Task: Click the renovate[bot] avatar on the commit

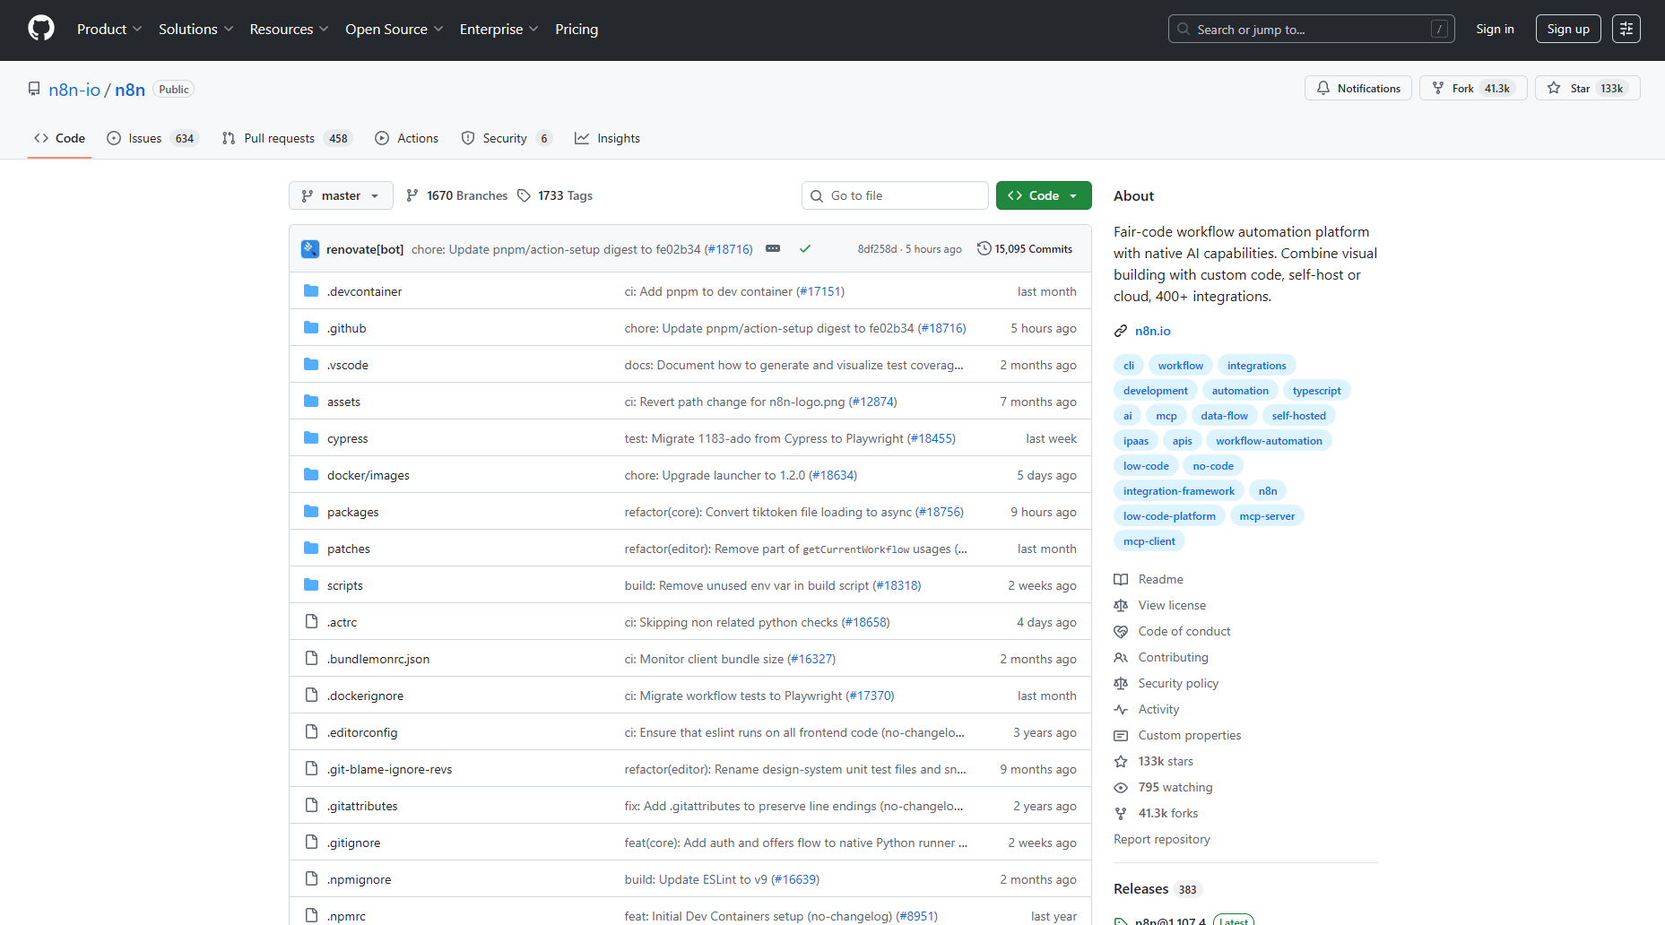Action: [309, 248]
